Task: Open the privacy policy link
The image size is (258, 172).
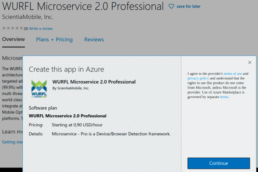Action: [198, 78]
